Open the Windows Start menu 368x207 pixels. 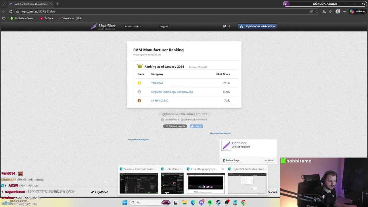[124, 202]
